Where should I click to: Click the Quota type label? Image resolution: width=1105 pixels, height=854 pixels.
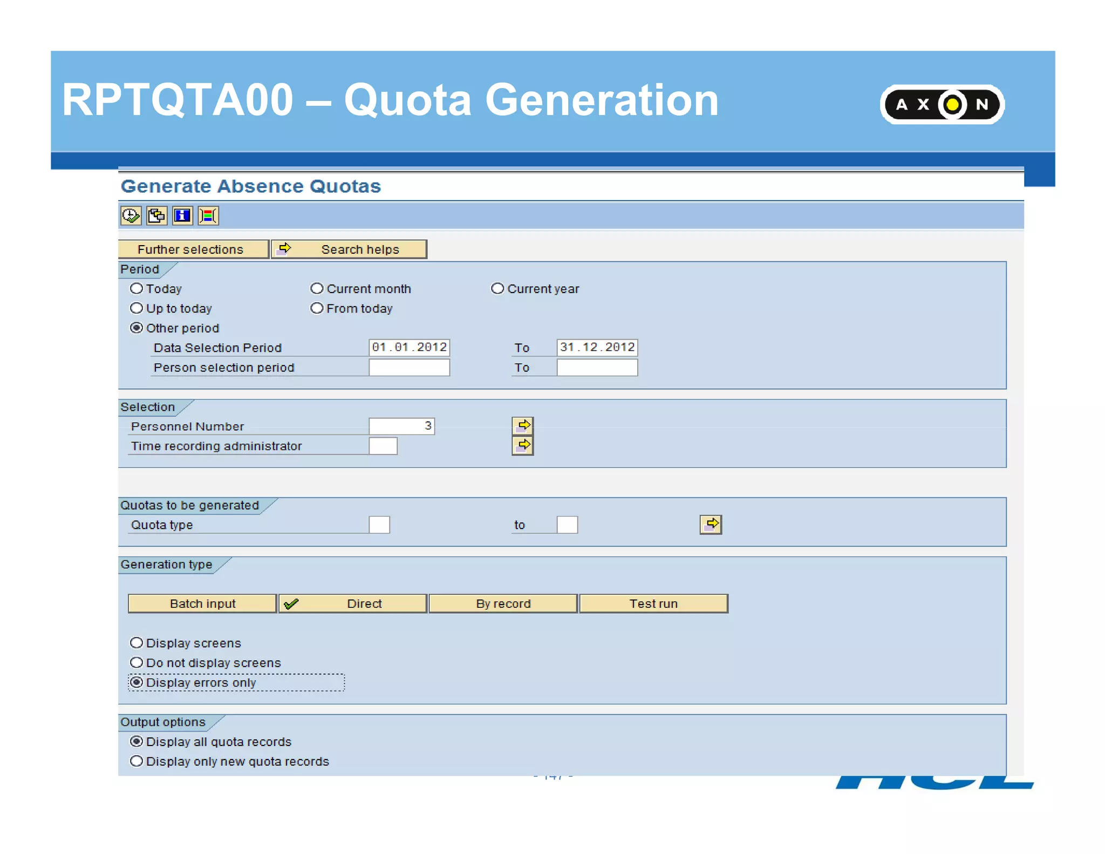pyautogui.click(x=162, y=525)
